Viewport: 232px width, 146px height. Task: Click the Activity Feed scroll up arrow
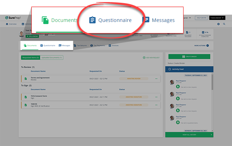[212, 73]
